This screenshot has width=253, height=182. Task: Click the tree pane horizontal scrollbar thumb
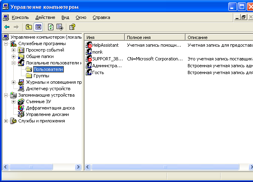point(31,167)
